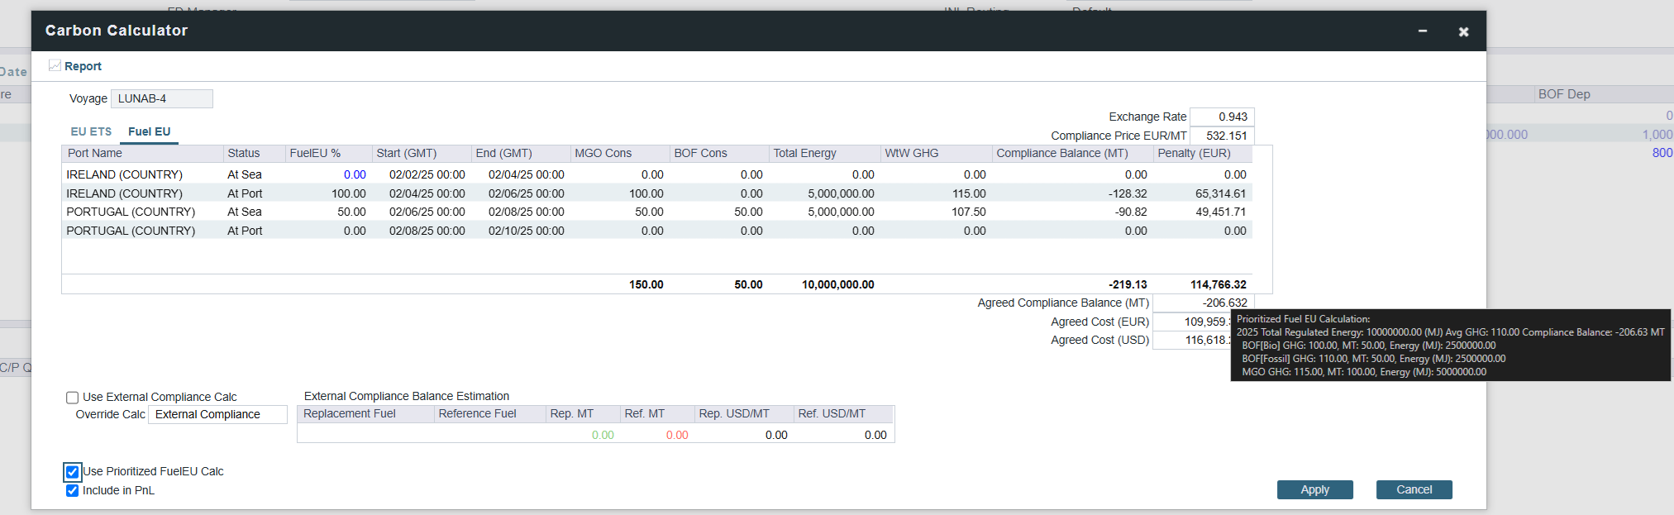The width and height of the screenshot is (1674, 515).
Task: Uncheck Use Prioritized FuelEU Calc
Action: pos(73,472)
